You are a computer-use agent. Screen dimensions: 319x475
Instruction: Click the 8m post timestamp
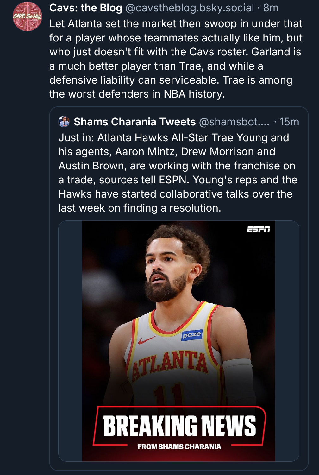coord(271,8)
